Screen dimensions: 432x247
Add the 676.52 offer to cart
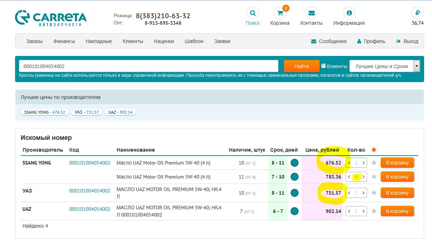(397, 163)
